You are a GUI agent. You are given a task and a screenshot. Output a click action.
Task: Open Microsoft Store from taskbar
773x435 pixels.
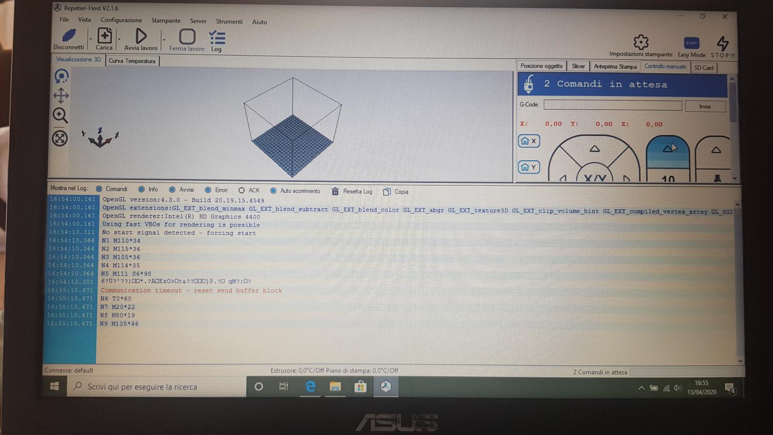360,387
